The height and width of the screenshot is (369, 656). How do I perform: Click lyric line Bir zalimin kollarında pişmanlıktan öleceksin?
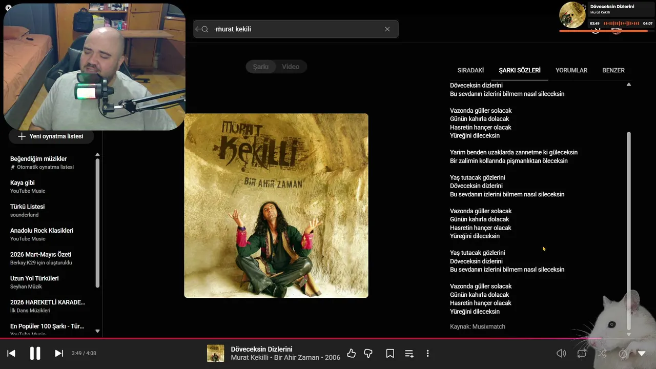point(509,161)
